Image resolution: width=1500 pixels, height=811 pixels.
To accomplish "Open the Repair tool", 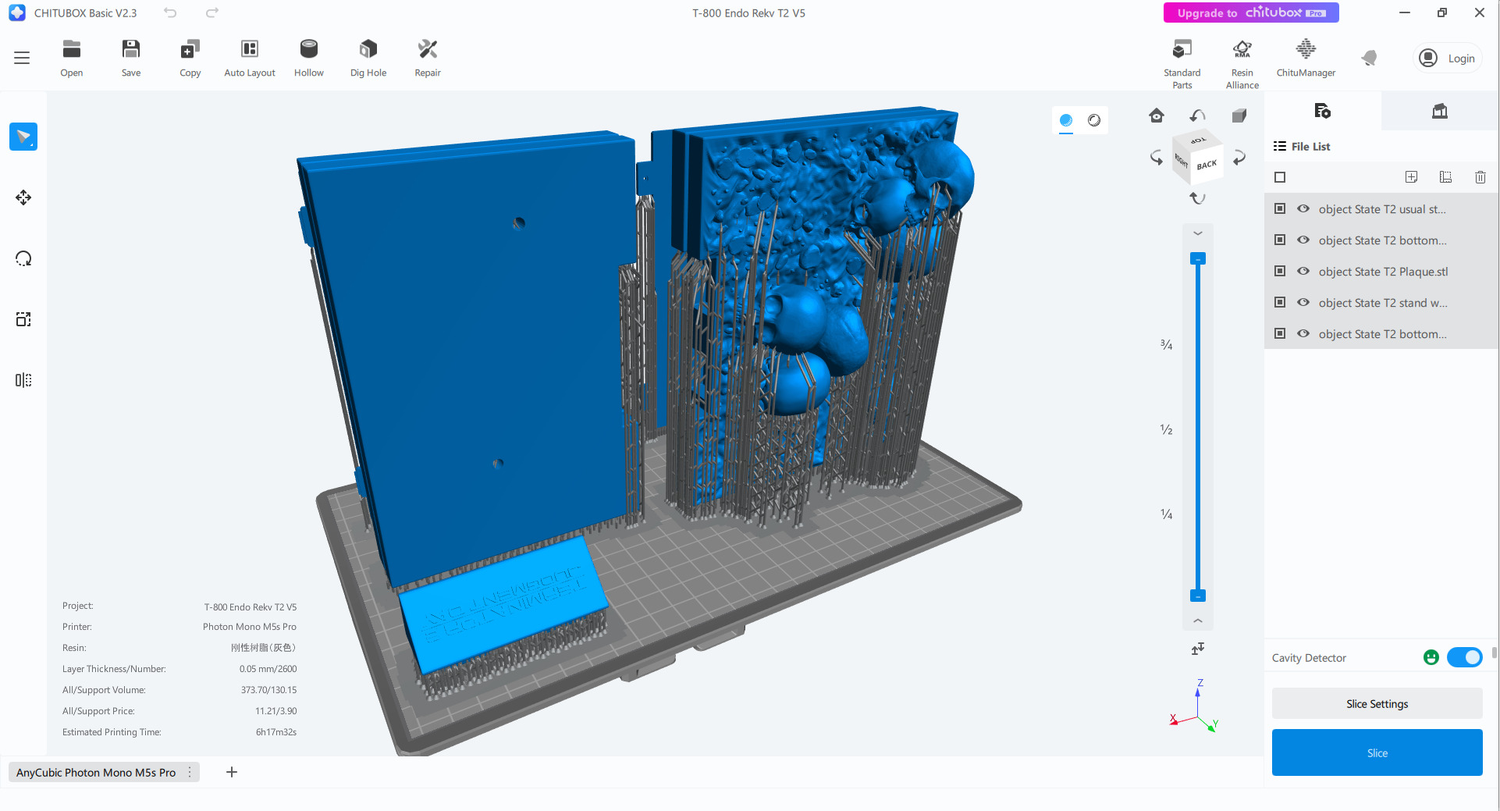I will pyautogui.click(x=428, y=58).
